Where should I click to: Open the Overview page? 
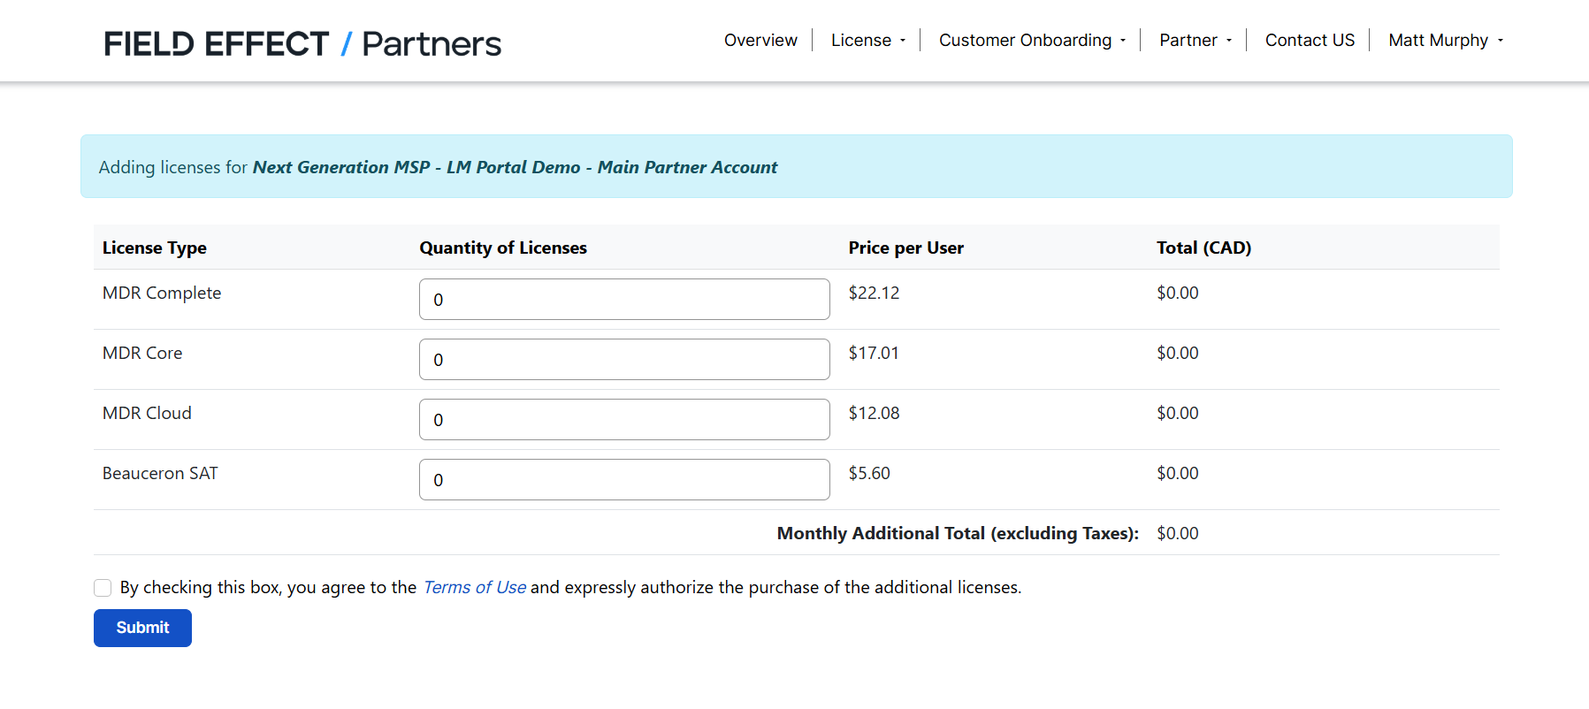(x=760, y=40)
